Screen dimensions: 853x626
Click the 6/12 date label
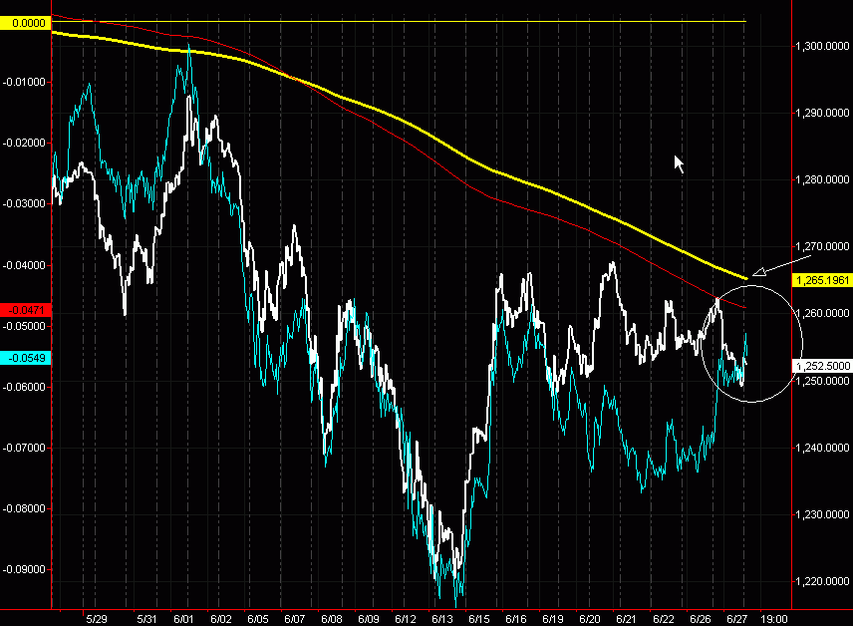pyautogui.click(x=406, y=619)
